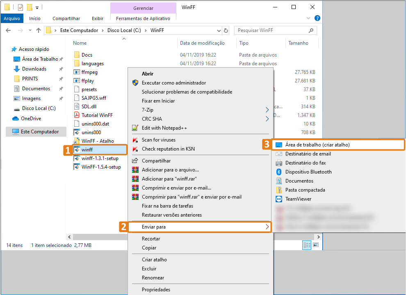Screen dimensions: 406x295
Task: Click WinRAR icon beside Adicionar para o arquivo
Action: coord(135,169)
